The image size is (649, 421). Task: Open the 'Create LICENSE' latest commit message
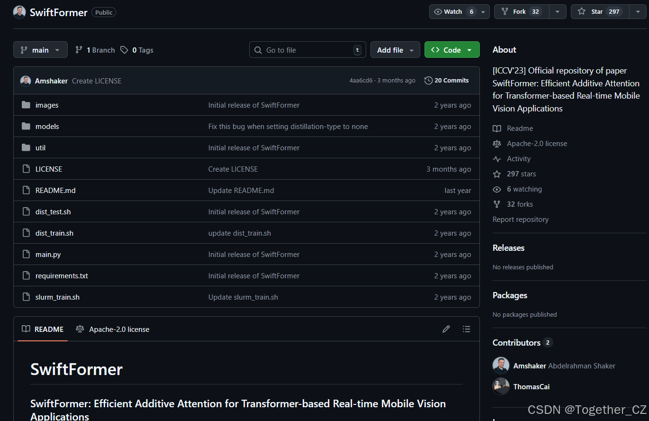pyautogui.click(x=97, y=81)
